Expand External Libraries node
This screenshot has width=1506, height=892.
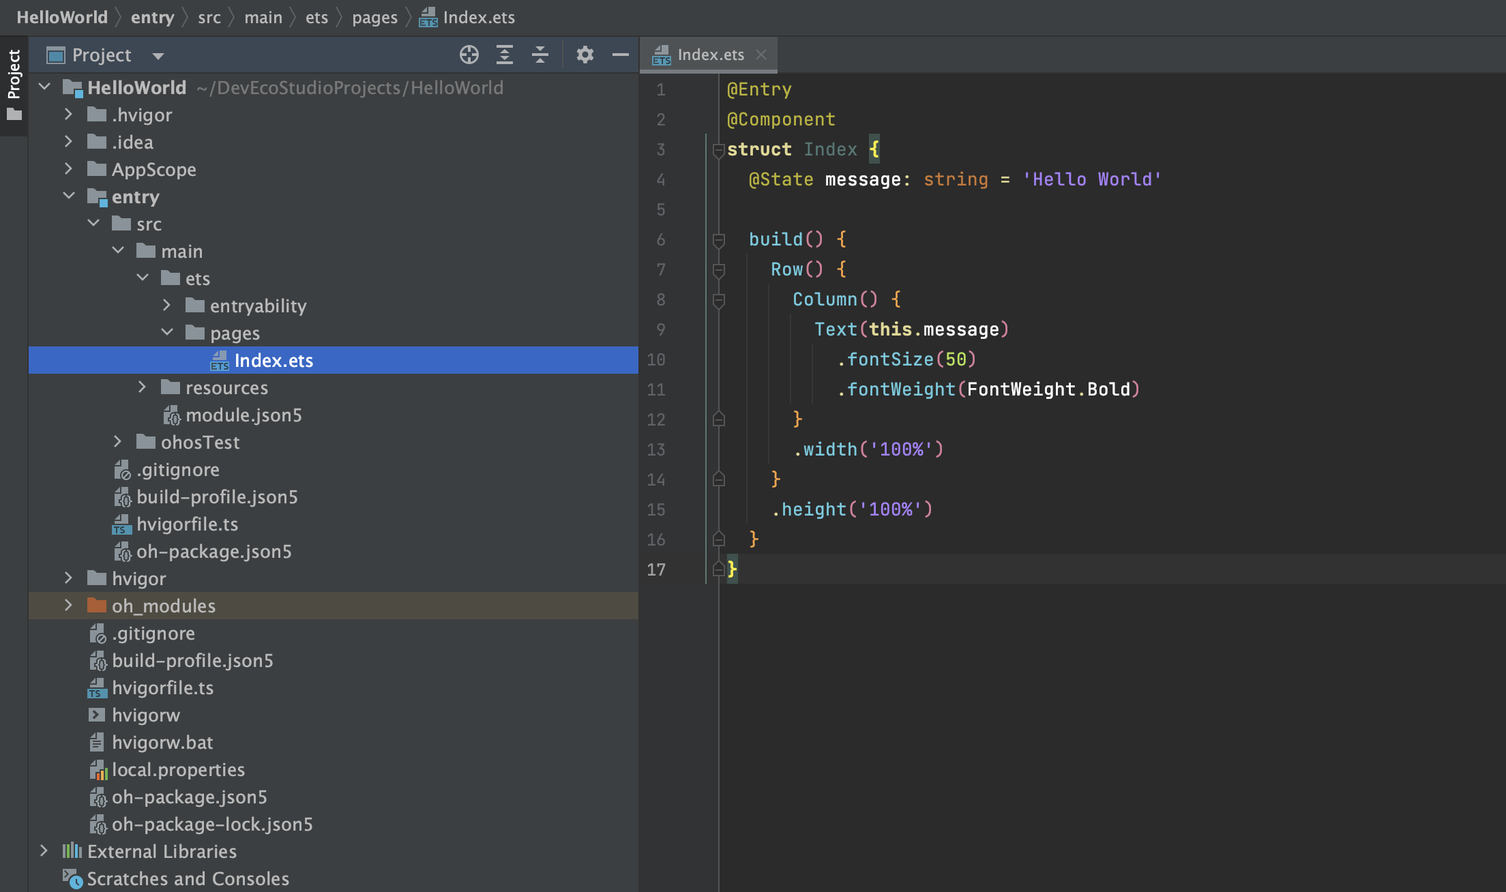tap(44, 850)
